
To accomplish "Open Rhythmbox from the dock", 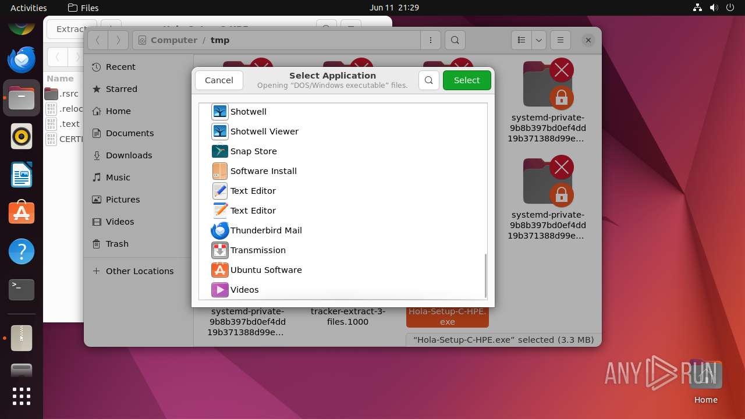I will click(x=22, y=137).
